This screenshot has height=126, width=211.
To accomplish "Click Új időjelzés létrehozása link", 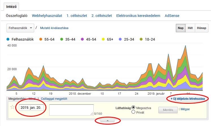I will tap(188, 99).
